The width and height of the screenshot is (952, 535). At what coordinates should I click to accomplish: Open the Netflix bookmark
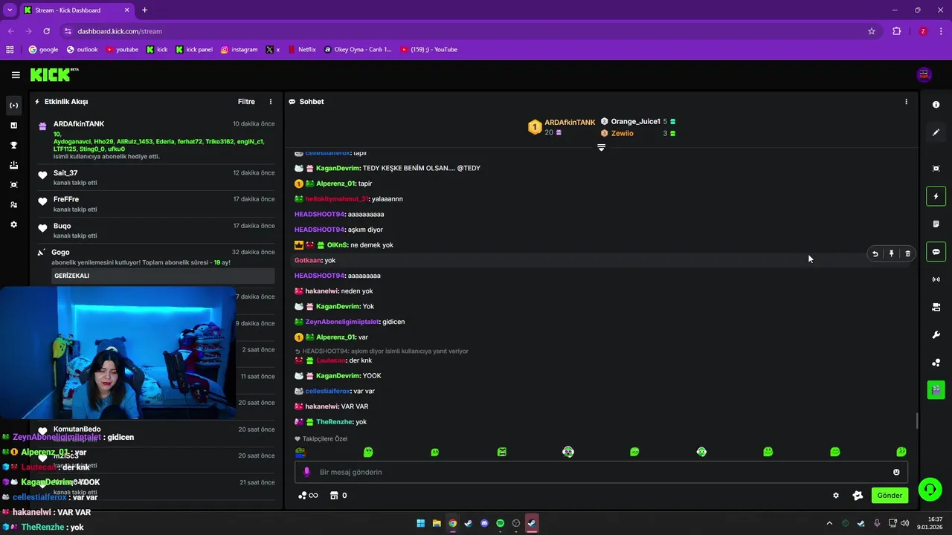[x=301, y=50]
